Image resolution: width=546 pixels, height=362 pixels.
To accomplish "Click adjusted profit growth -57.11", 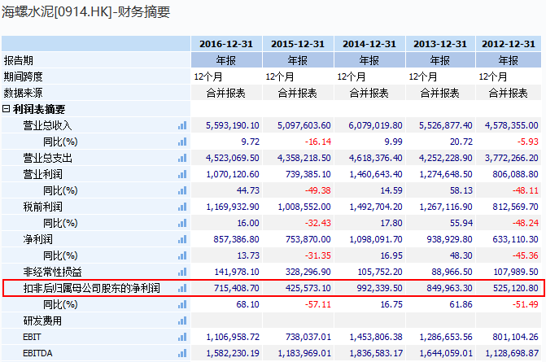I will pyautogui.click(x=318, y=304).
